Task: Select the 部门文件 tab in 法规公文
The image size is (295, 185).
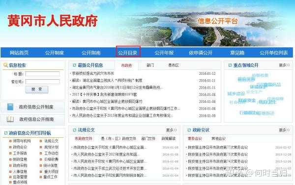Action: point(148,139)
